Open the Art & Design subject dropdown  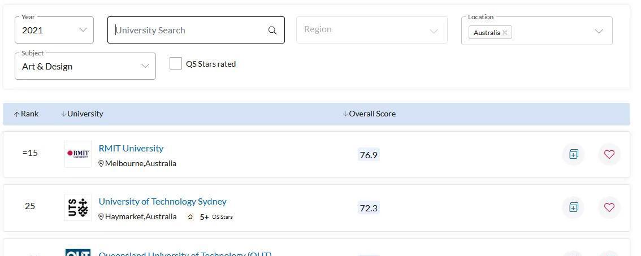[x=85, y=66]
